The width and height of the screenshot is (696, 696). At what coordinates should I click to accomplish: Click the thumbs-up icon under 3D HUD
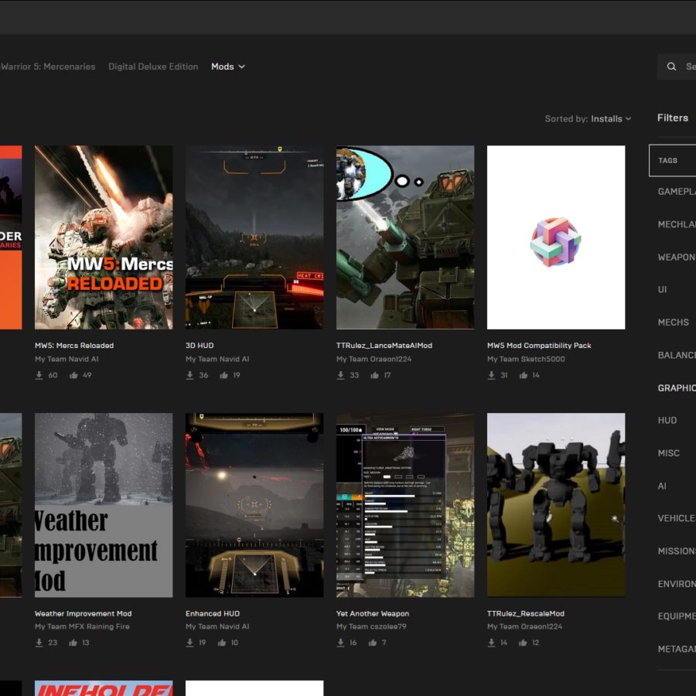click(x=224, y=375)
